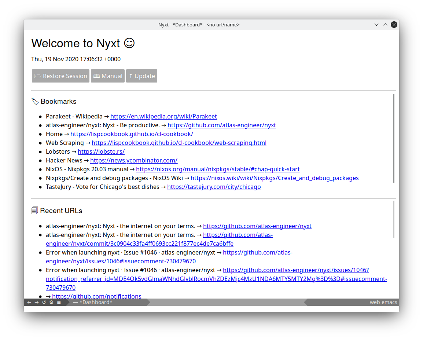Screen dimensions: 423x340
Task: Reload page using the circular arrow icon
Action: pyautogui.click(x=44, y=303)
